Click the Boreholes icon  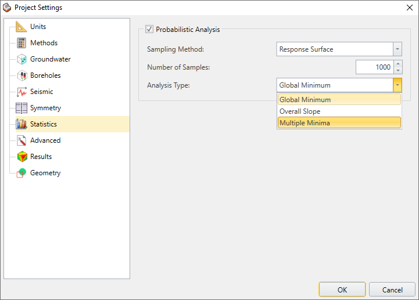[22, 75]
